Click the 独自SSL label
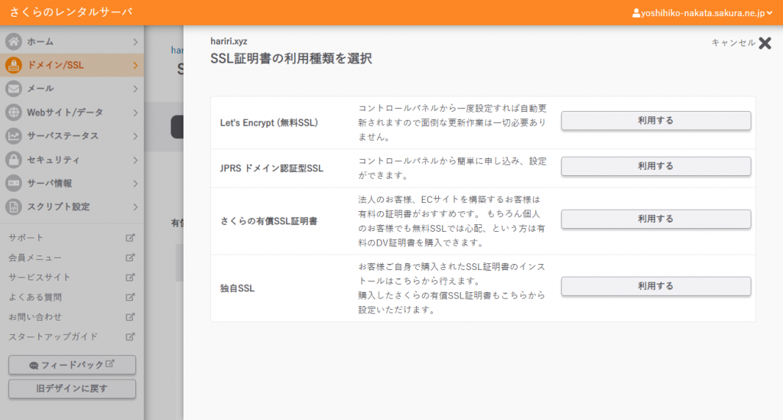This screenshot has height=420, width=783. [x=237, y=288]
